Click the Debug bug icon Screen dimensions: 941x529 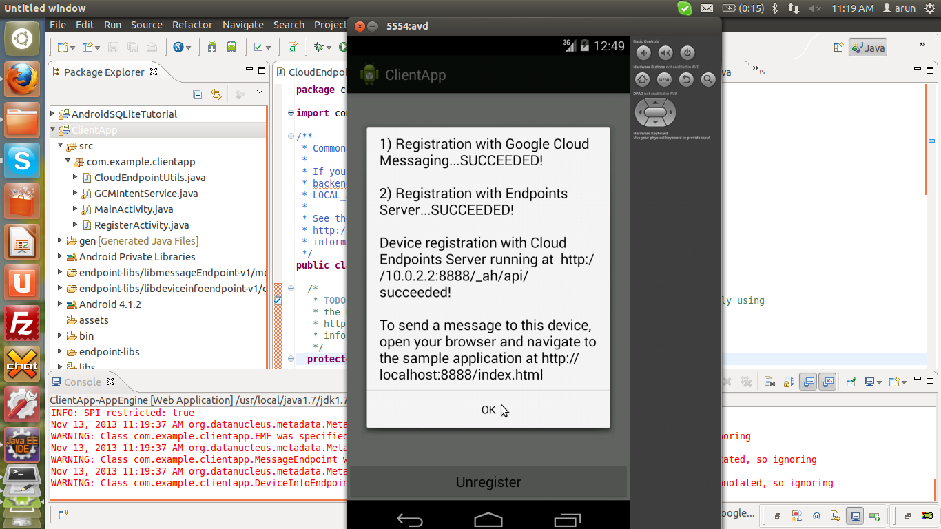(x=318, y=47)
